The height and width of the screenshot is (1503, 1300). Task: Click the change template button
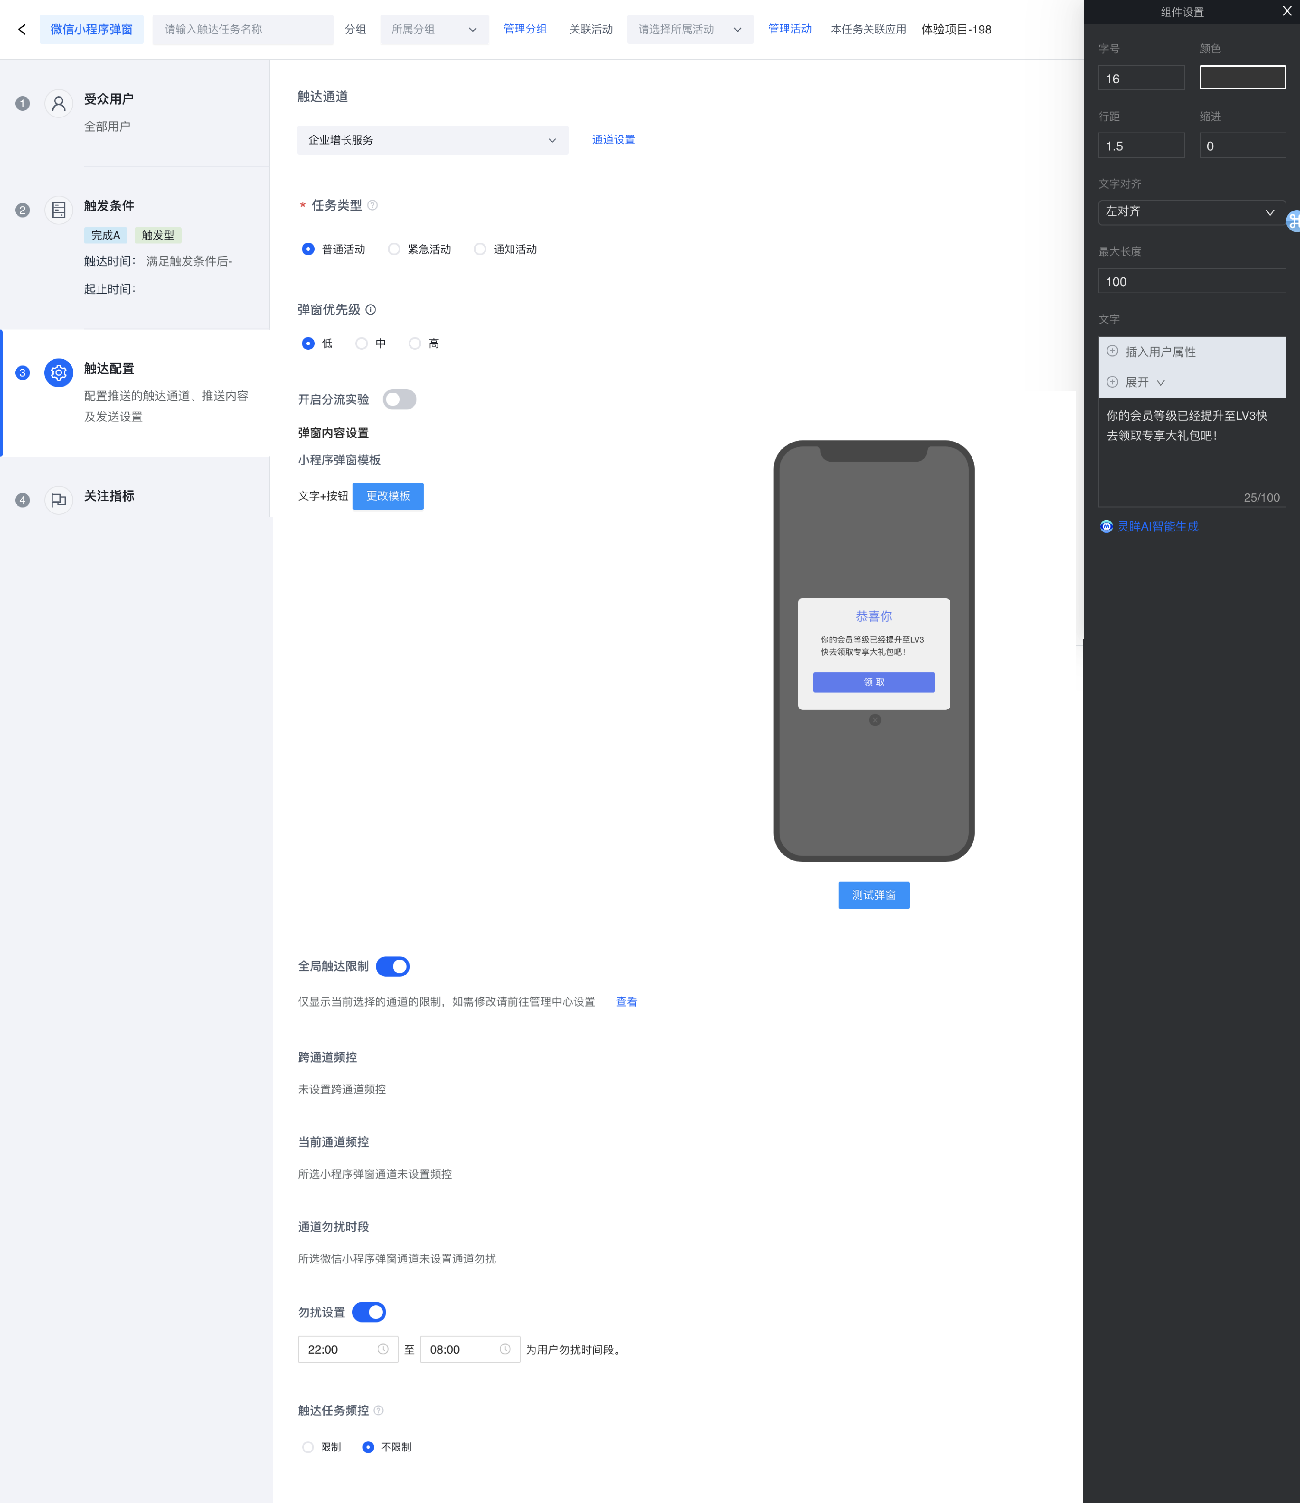pyautogui.click(x=388, y=496)
